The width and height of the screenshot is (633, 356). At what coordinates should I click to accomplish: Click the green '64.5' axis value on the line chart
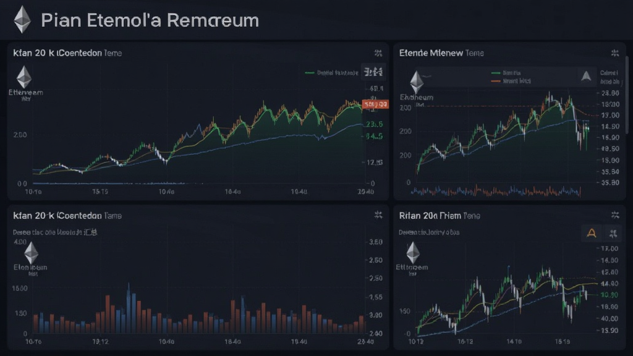tap(374, 137)
